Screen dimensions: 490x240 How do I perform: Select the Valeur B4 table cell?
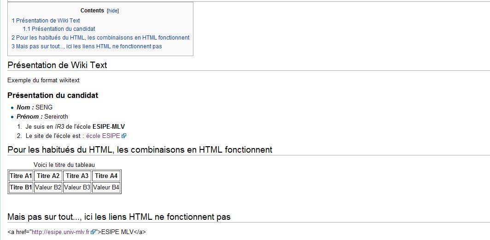106,188
